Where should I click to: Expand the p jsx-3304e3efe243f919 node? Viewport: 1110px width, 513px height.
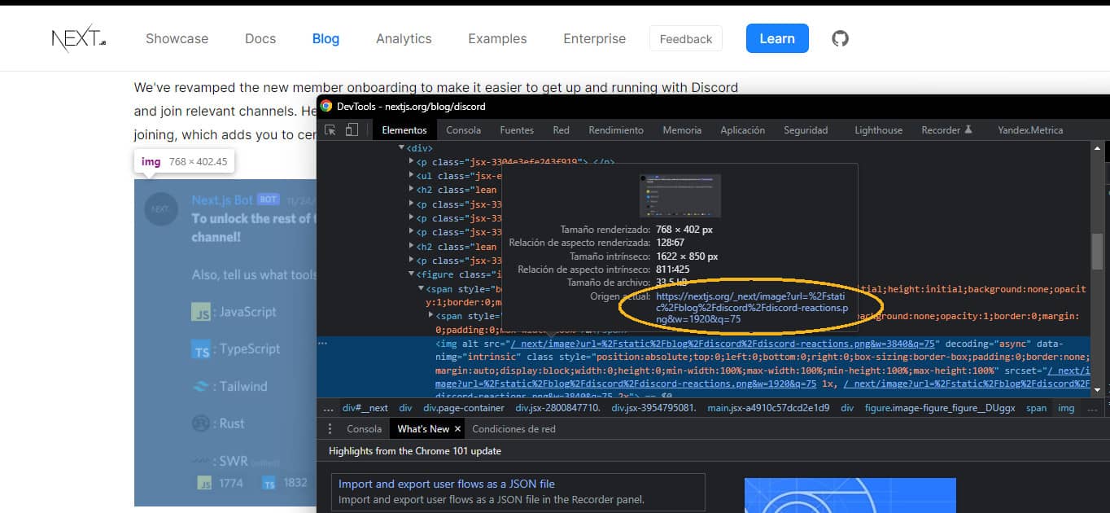coord(411,161)
